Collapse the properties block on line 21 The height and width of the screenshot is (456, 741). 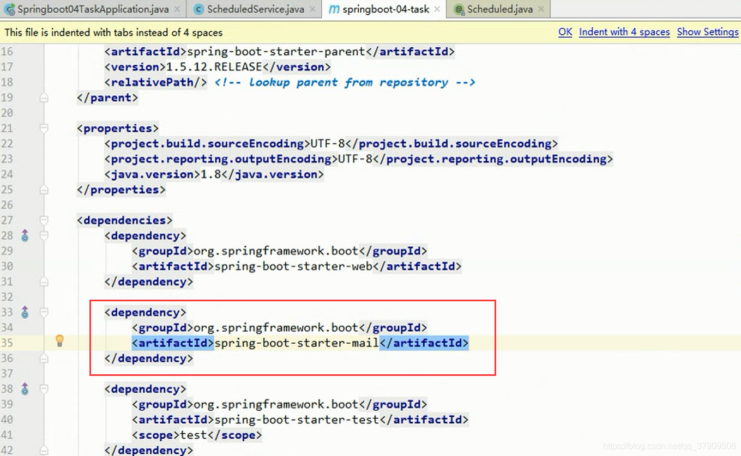point(44,129)
